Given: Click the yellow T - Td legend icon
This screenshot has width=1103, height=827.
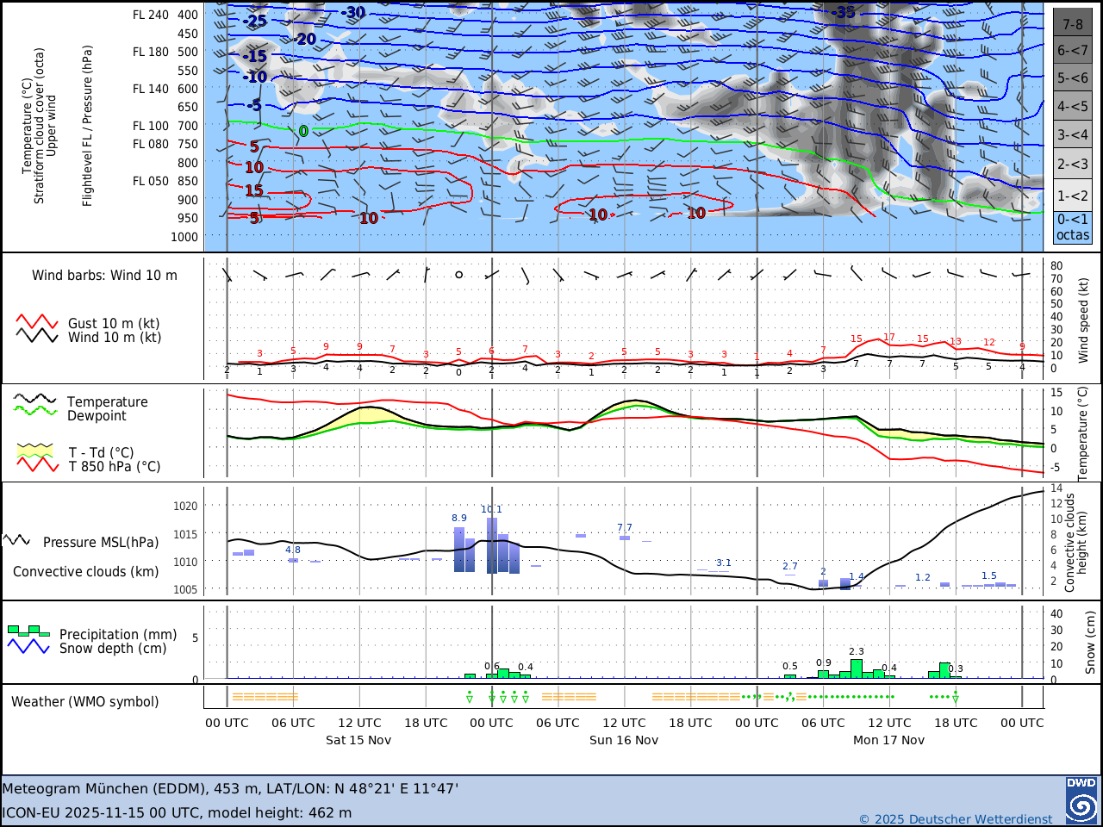Looking at the screenshot, I should click(37, 451).
